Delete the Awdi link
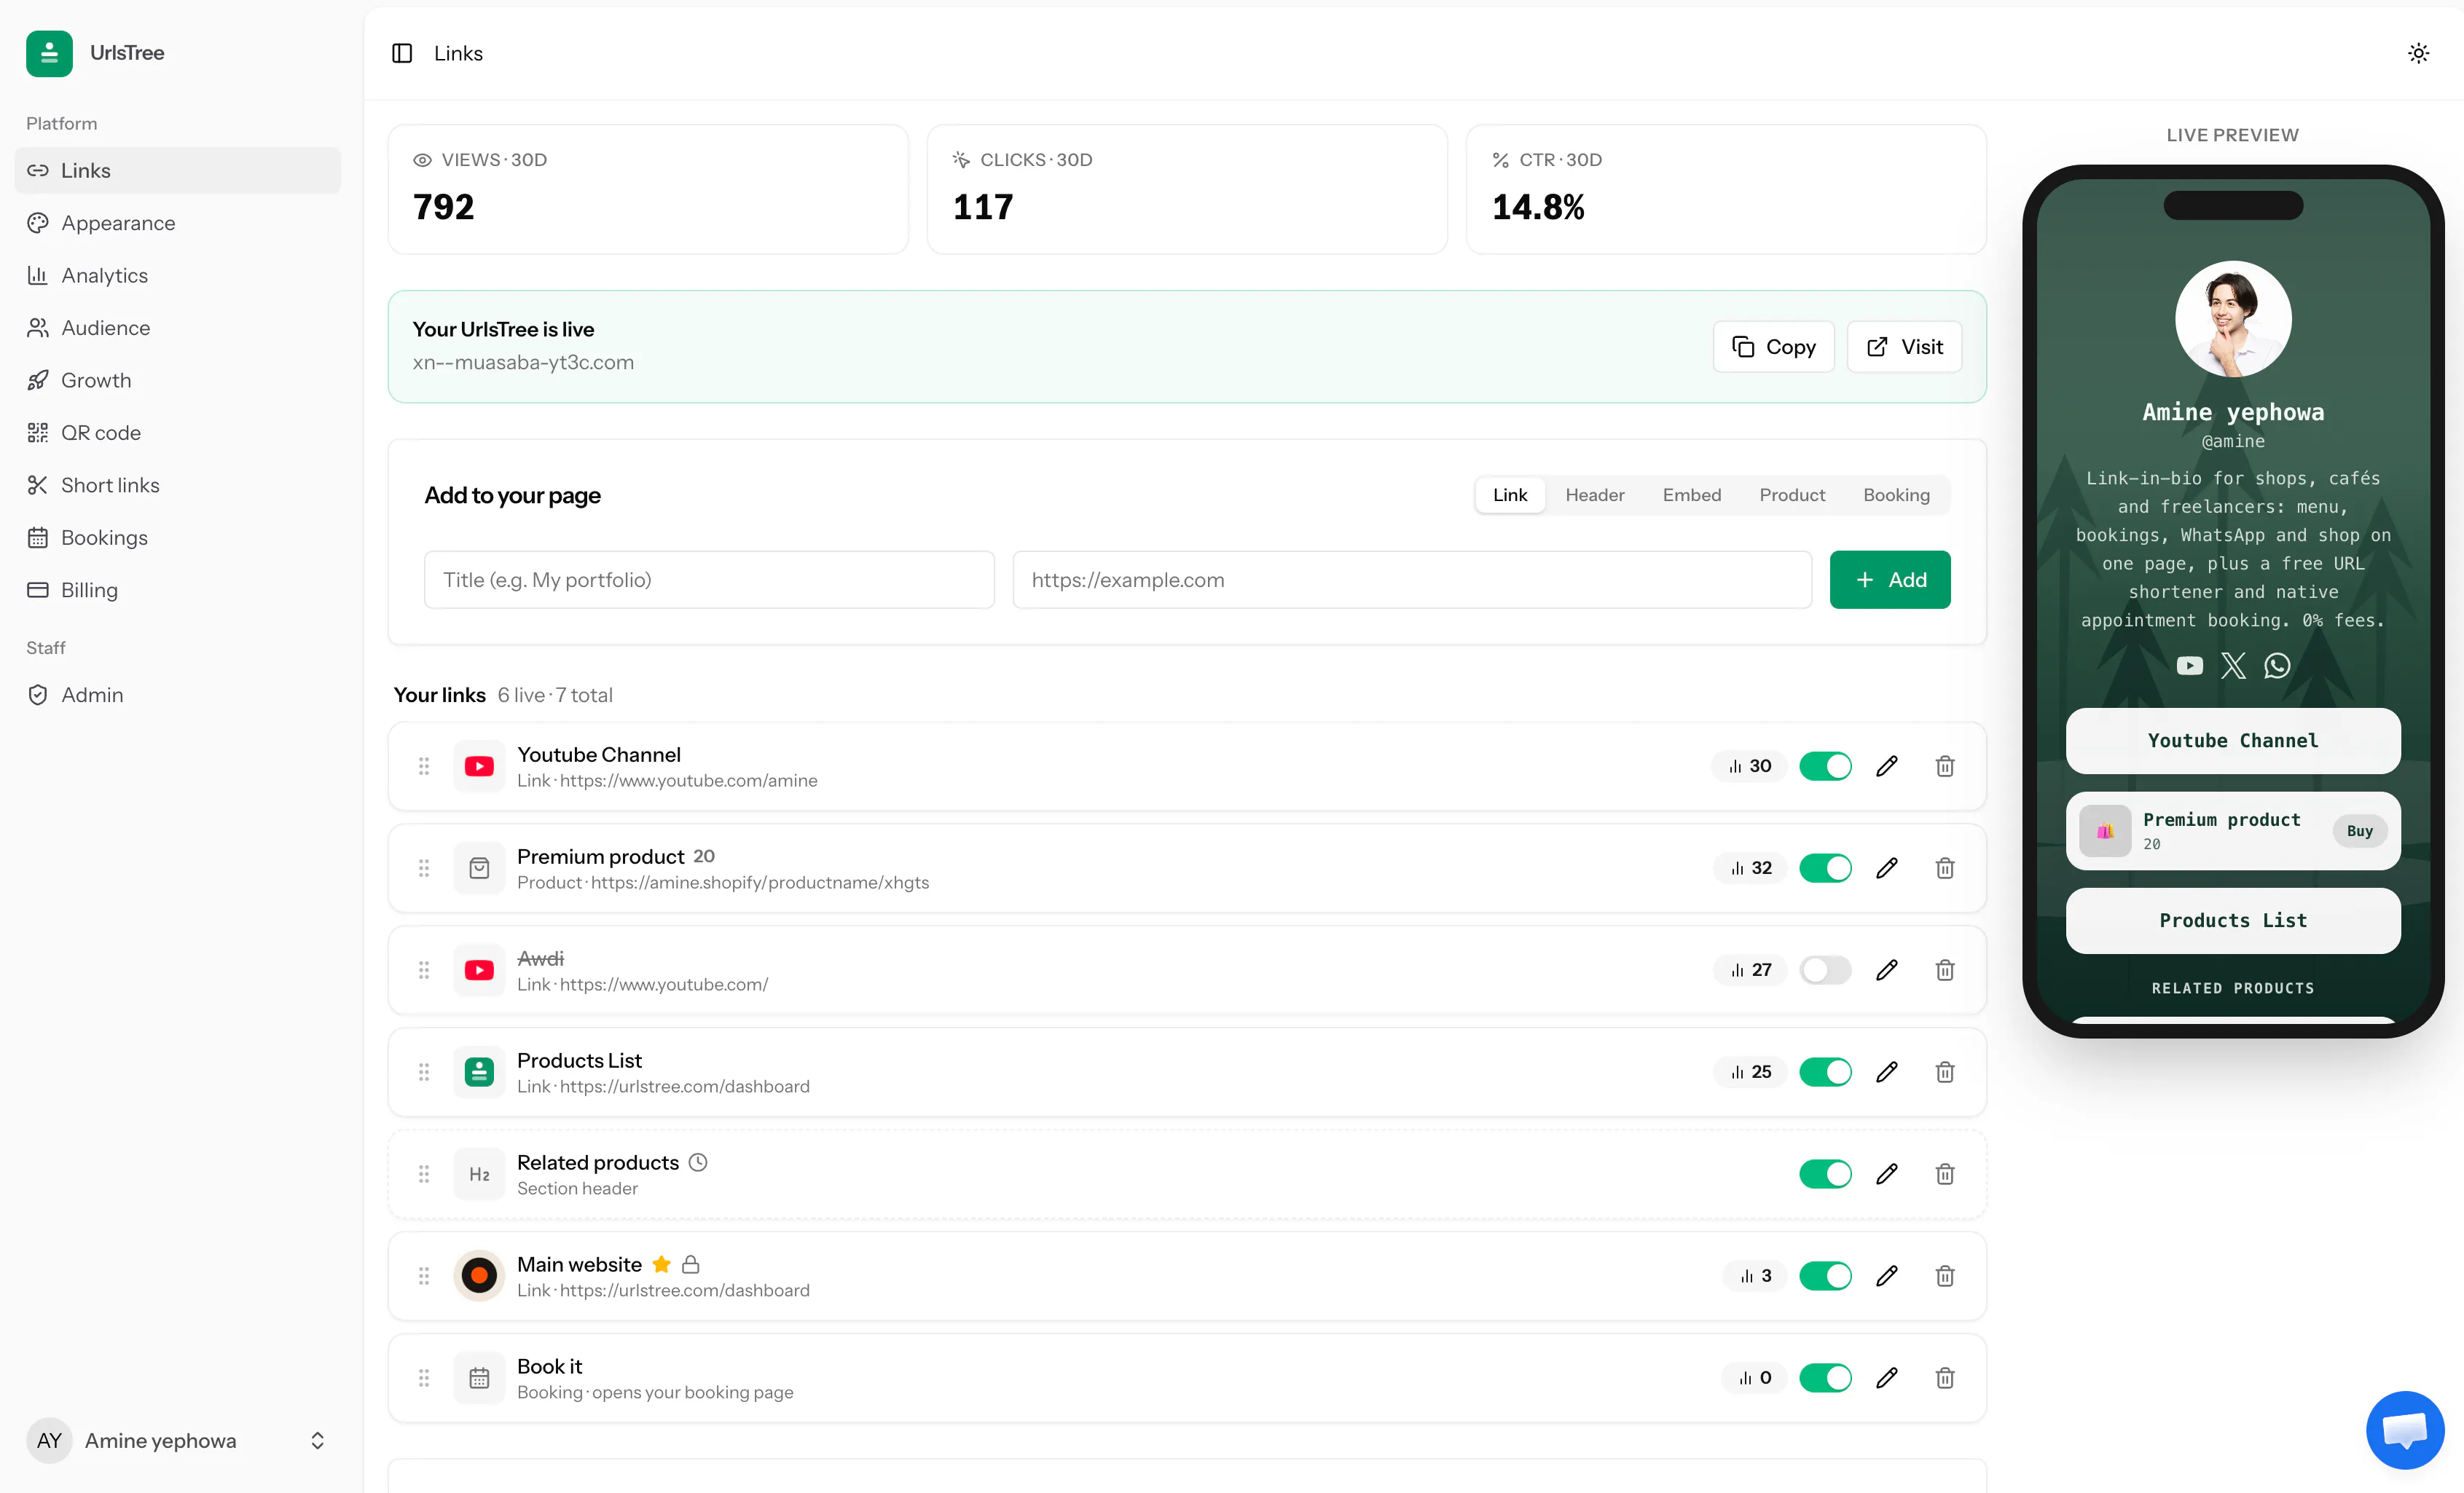This screenshot has width=2464, height=1493. point(1944,970)
